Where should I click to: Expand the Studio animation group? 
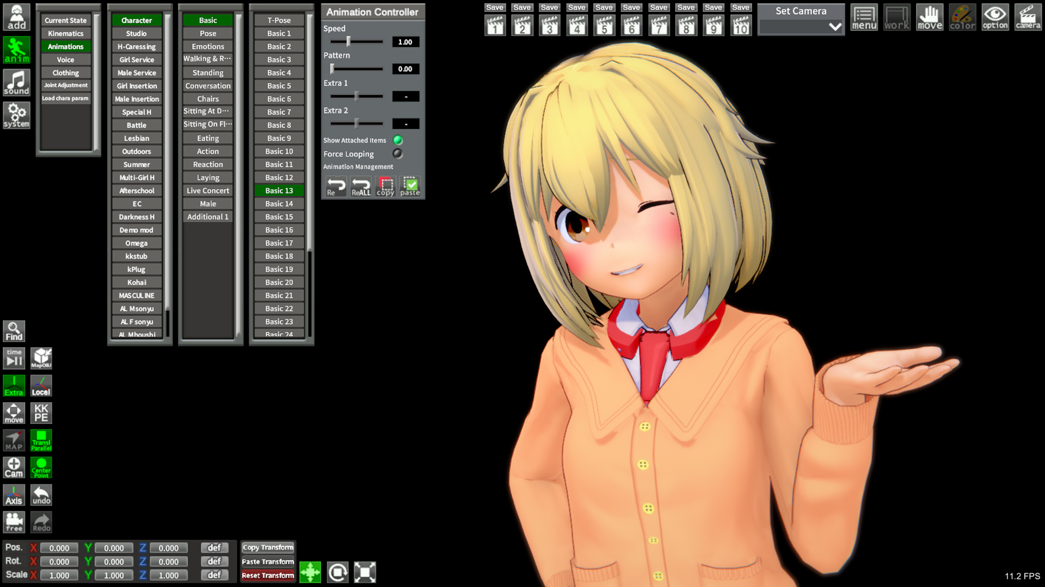137,34
